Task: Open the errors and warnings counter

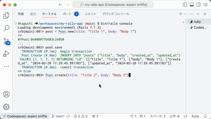Action: point(80,116)
